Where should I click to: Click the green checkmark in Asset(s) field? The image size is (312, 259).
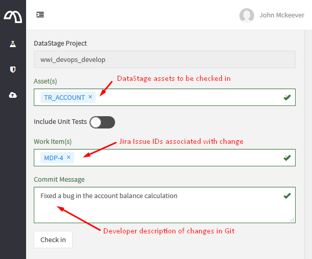point(287,97)
